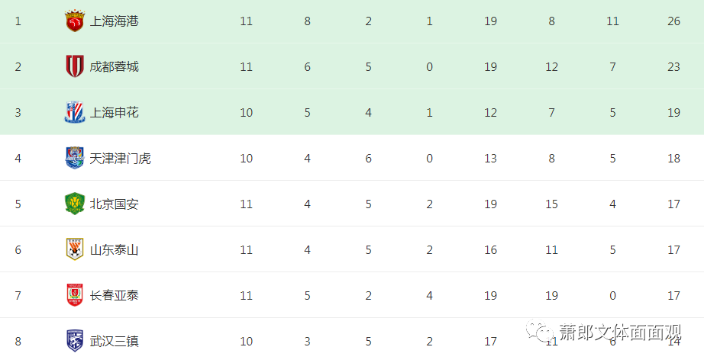
Task: Open the 上海海港 team name link
Action: (x=114, y=21)
